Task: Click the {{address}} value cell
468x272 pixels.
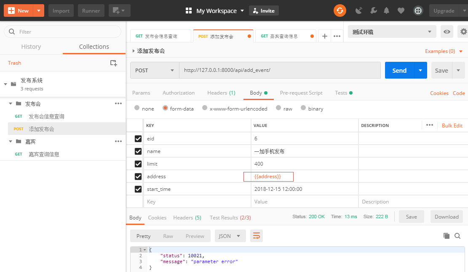Action: (x=305, y=177)
